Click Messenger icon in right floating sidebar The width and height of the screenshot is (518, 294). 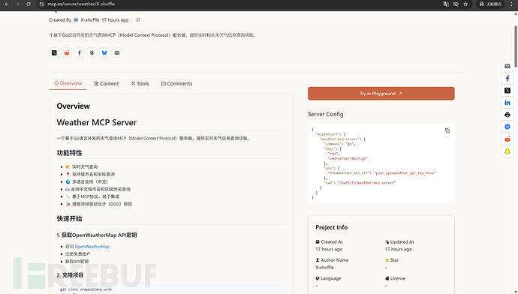[x=507, y=127]
